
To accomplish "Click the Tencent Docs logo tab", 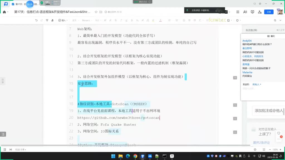I will tap(6, 4).
